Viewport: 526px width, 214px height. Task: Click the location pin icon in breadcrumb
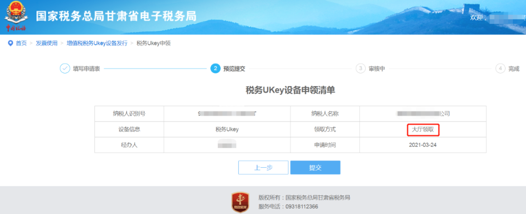10,44
